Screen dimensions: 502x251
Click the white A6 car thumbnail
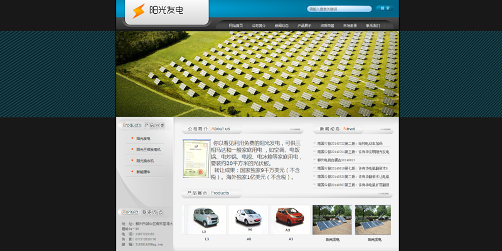(248, 219)
